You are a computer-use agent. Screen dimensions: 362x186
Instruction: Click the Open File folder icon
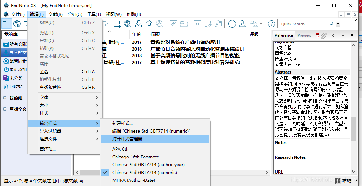(184, 24)
